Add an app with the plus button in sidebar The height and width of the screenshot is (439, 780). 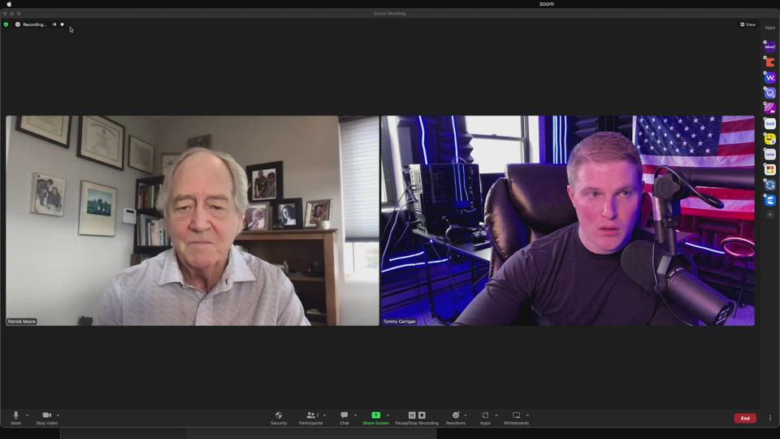click(x=770, y=215)
